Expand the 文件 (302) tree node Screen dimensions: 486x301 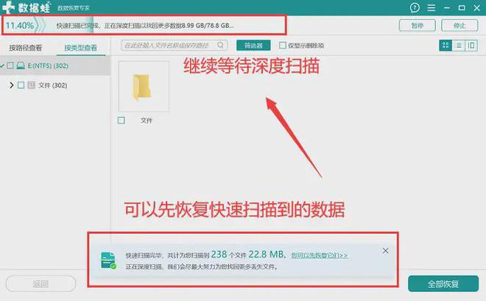[12, 85]
